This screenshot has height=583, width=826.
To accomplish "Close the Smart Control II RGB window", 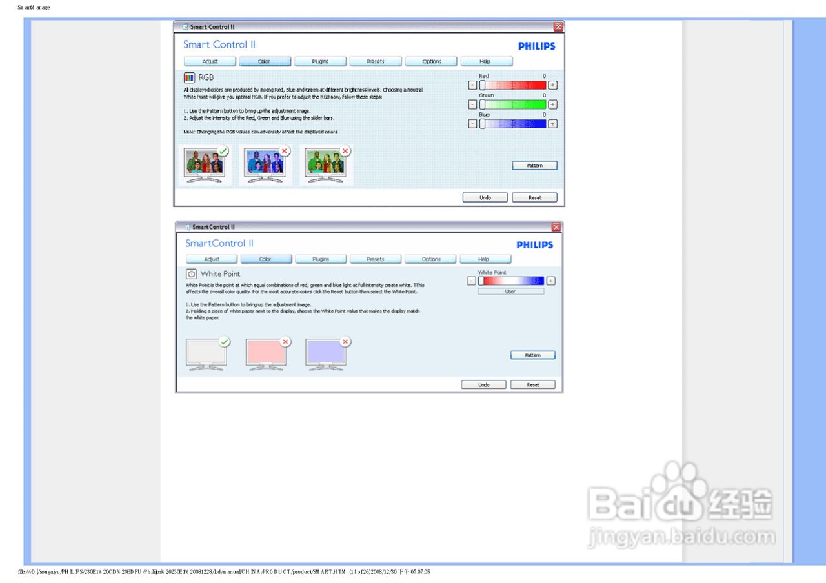I will (x=558, y=26).
